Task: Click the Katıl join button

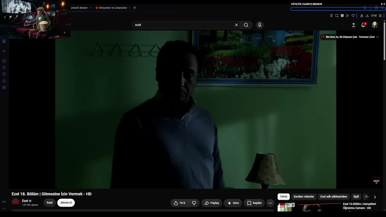Action: point(49,203)
